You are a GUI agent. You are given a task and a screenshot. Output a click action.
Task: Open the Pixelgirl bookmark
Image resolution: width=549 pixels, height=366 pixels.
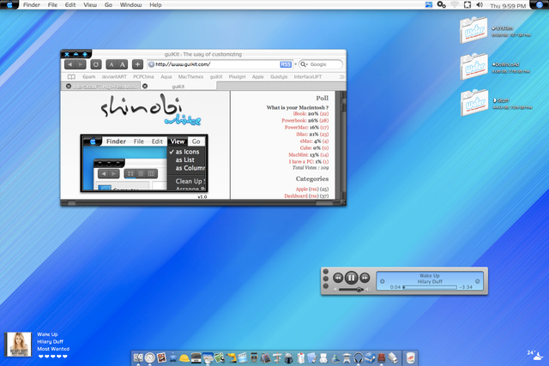coord(237,76)
